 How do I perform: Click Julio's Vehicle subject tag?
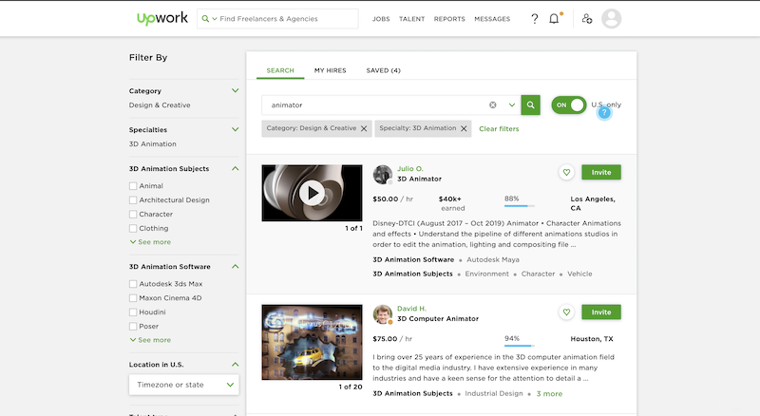point(579,274)
